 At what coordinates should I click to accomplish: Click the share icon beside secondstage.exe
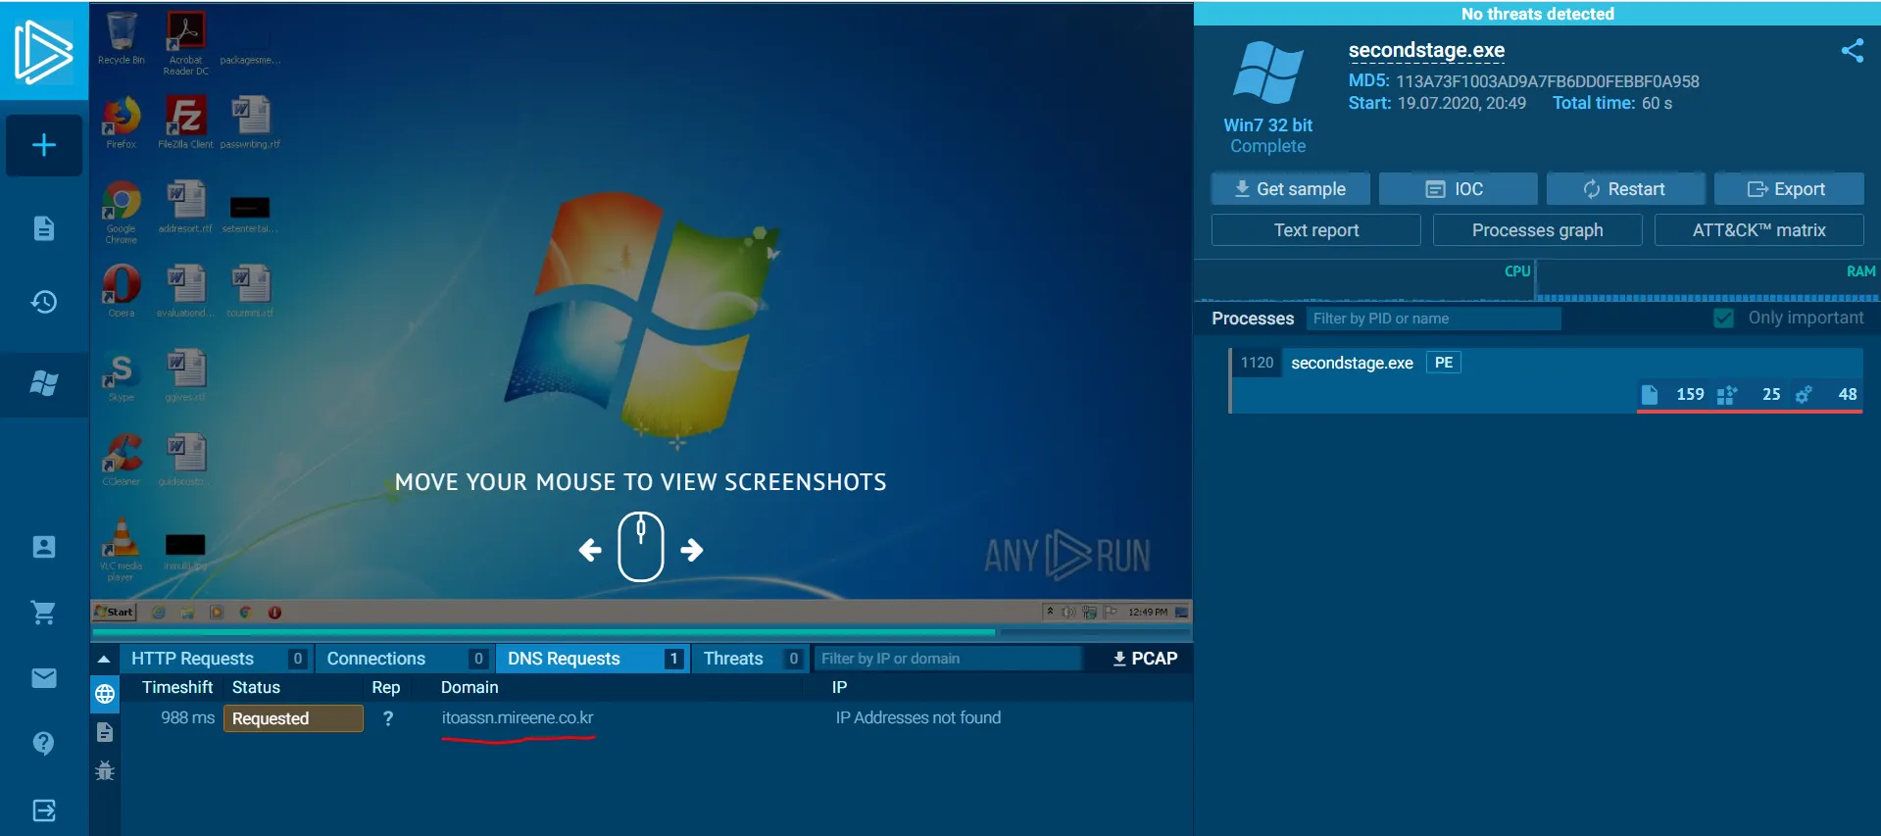[1852, 51]
